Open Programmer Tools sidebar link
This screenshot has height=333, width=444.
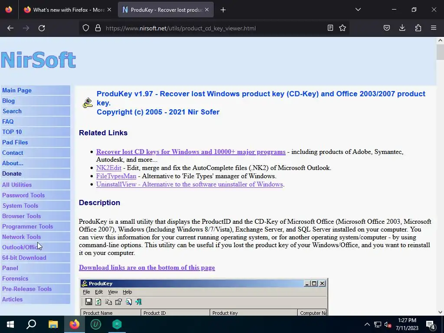(27, 226)
